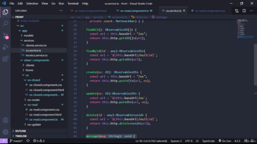Open the File menu

click(12, 4)
